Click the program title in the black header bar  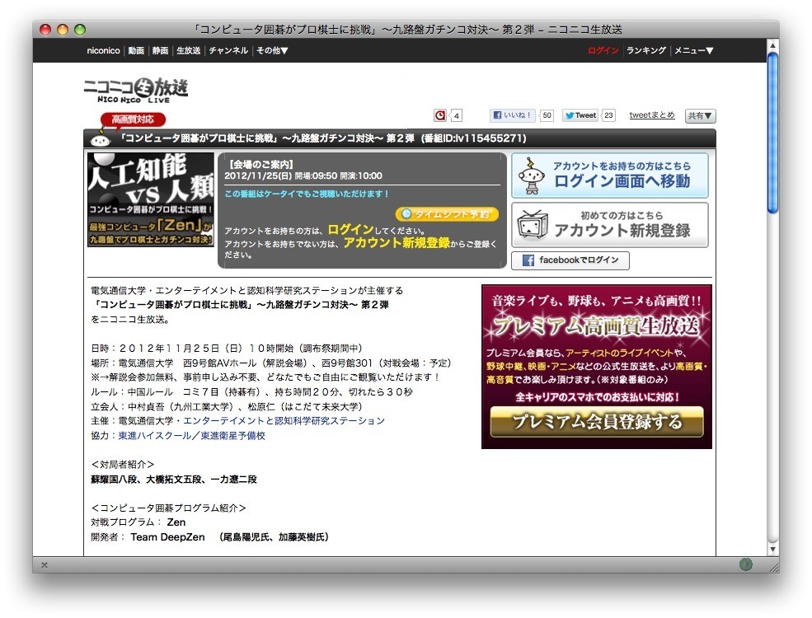323,138
